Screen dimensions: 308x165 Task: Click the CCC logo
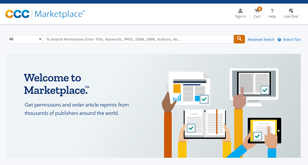click(x=17, y=14)
